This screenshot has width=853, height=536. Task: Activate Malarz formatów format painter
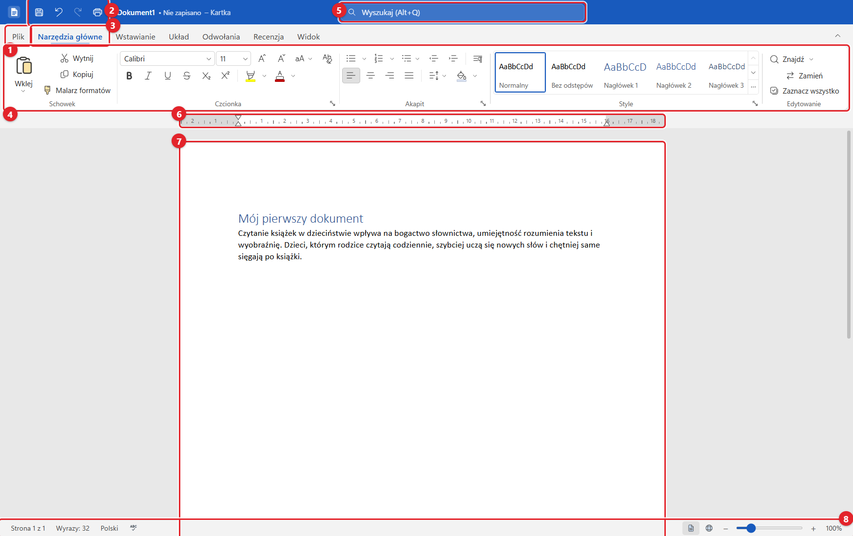[78, 91]
